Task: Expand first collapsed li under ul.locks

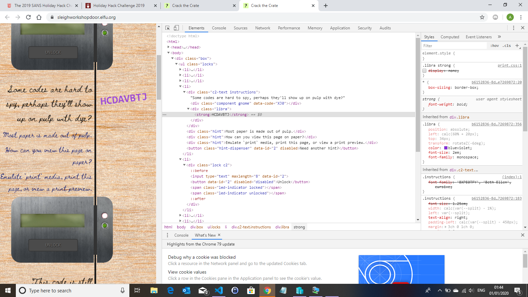Action: click(181, 70)
